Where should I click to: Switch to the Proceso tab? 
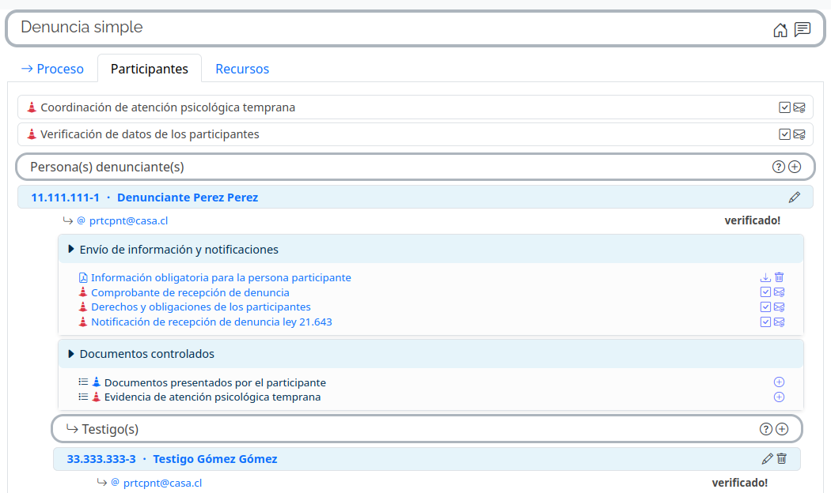point(52,69)
